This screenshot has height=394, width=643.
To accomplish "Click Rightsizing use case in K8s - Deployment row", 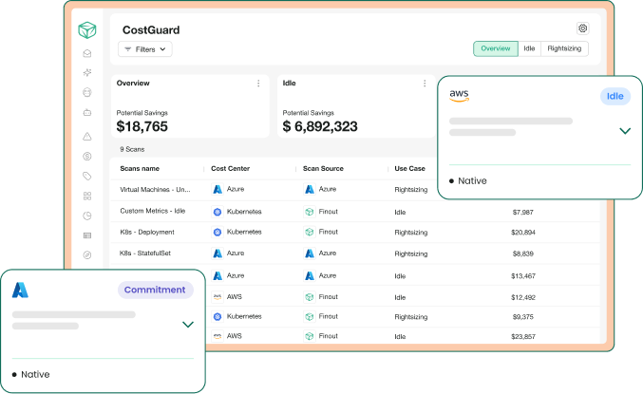I will coord(411,233).
